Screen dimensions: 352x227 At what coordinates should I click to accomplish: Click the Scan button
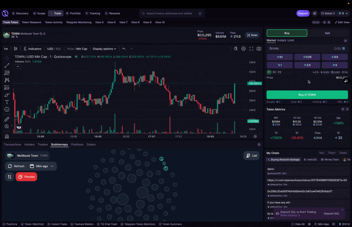click(252, 35)
